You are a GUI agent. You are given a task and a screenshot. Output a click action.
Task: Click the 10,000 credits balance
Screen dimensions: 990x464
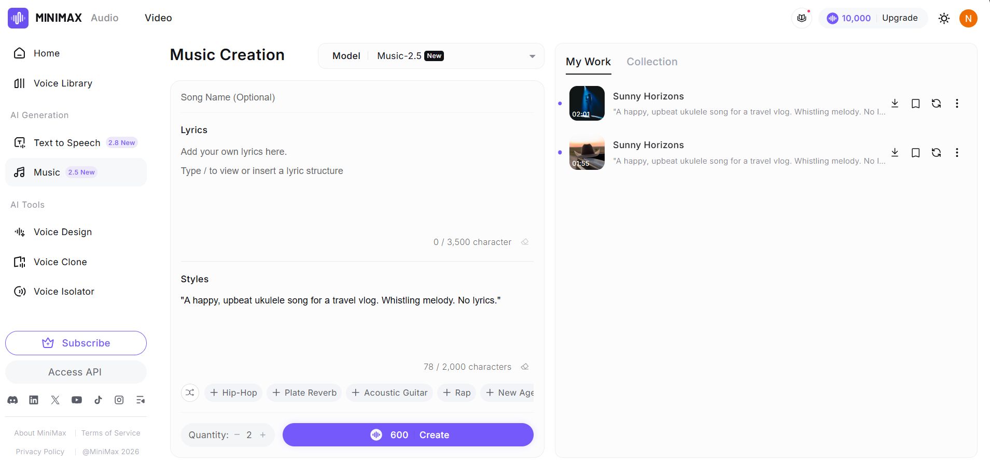849,18
